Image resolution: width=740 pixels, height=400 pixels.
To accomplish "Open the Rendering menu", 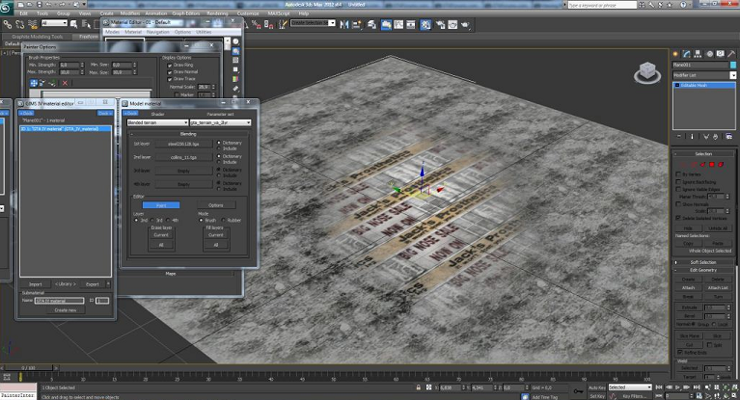I will [x=217, y=13].
